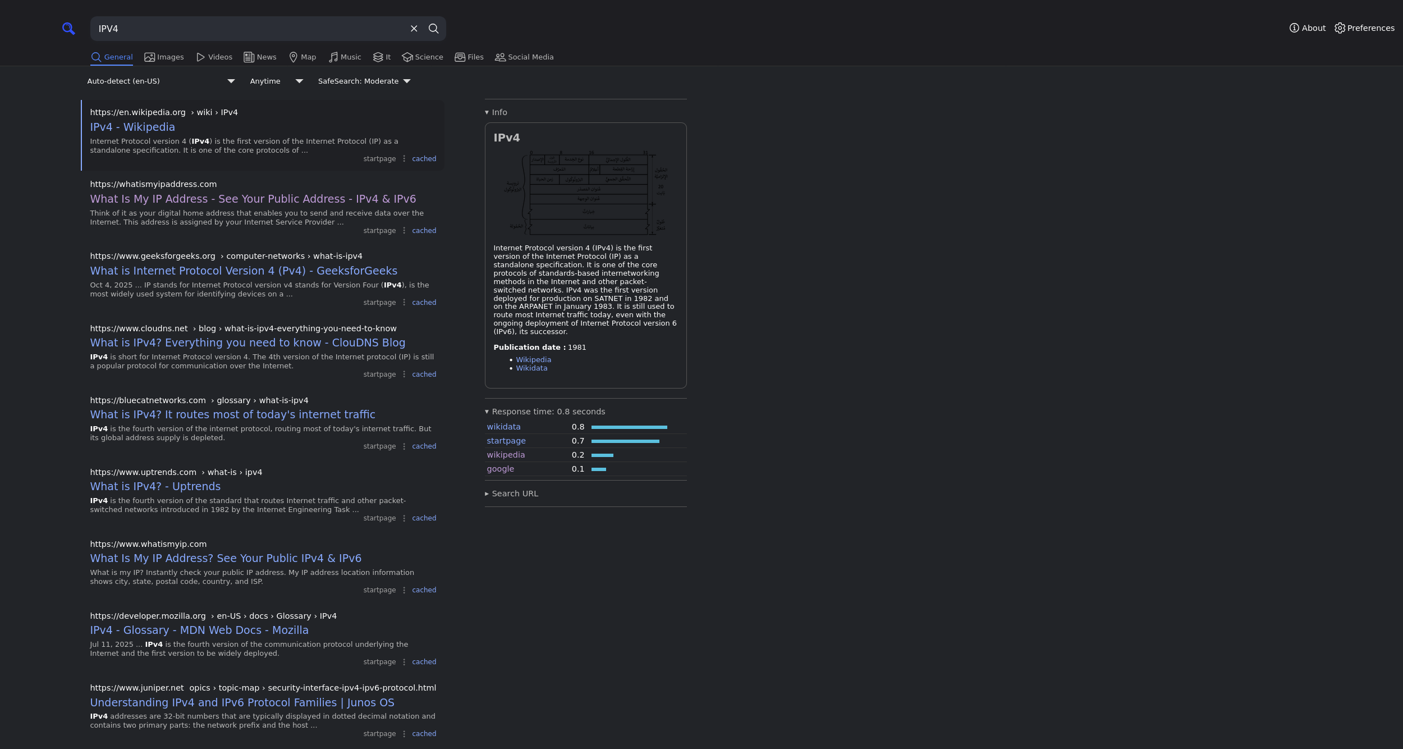Open the Files category tab
Image resolution: width=1403 pixels, height=749 pixels.
pyautogui.click(x=469, y=57)
